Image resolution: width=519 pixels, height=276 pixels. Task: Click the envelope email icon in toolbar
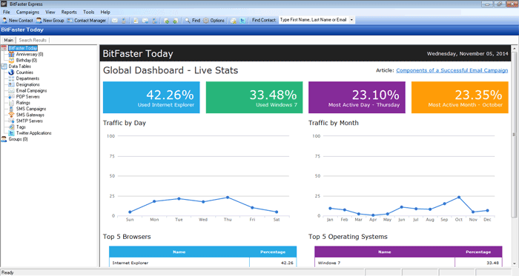coord(114,21)
